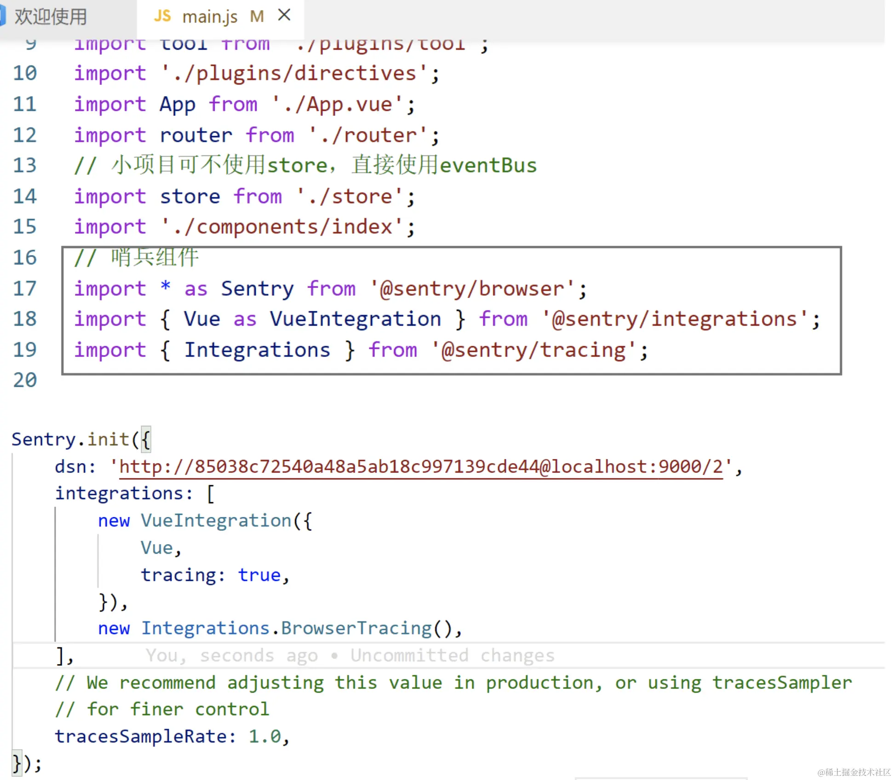Place cursor on '@sentry/browser' string
894x780 pixels.
472,289
